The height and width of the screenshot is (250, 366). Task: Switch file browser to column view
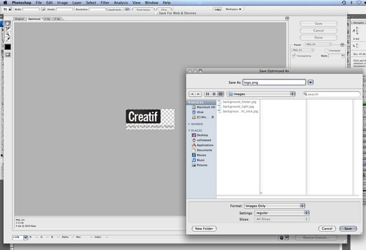(x=220, y=94)
